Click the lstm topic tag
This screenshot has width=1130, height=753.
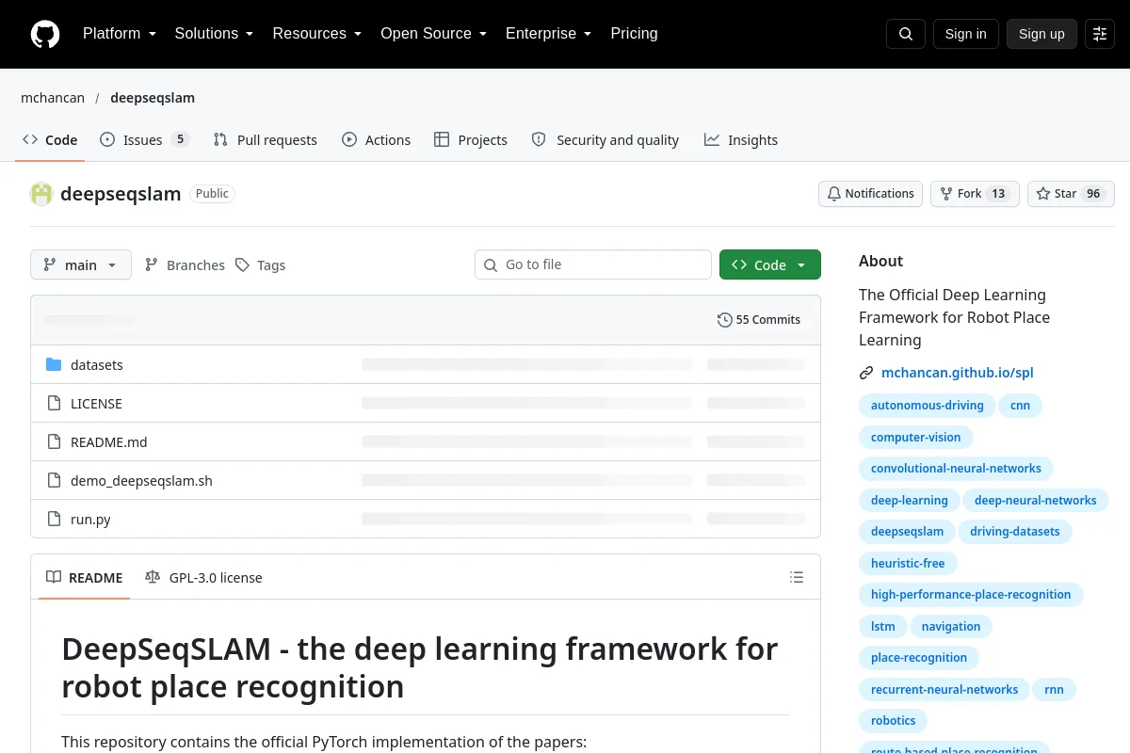(883, 626)
